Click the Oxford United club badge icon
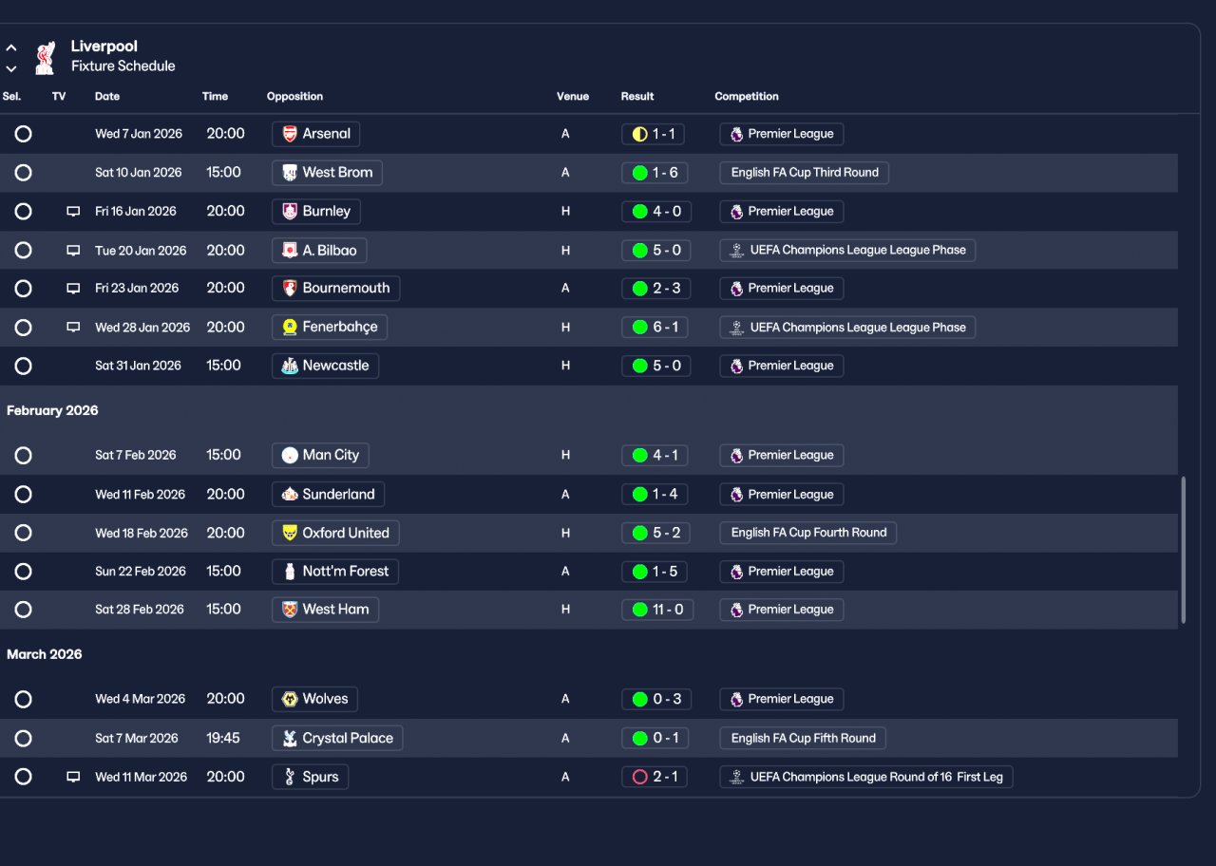This screenshot has height=866, width=1216. (x=290, y=533)
